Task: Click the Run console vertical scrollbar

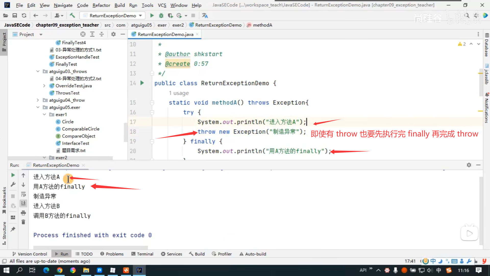Action: point(481,210)
